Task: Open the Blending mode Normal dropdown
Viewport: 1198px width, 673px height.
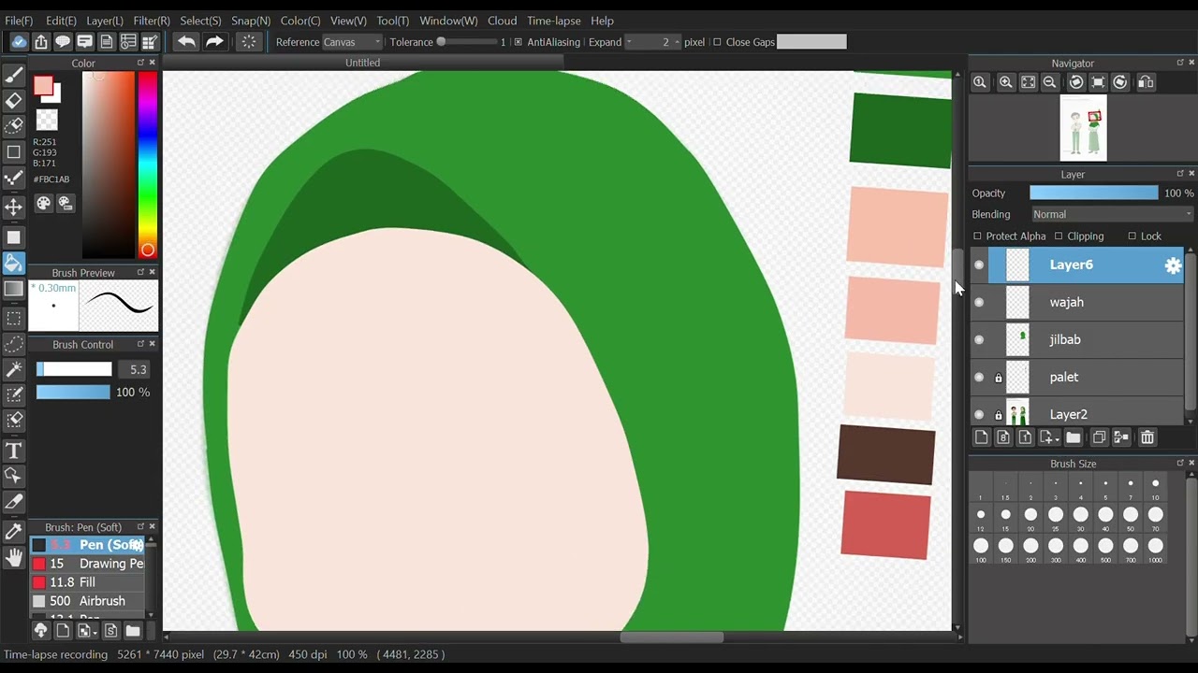Action: pyautogui.click(x=1112, y=214)
